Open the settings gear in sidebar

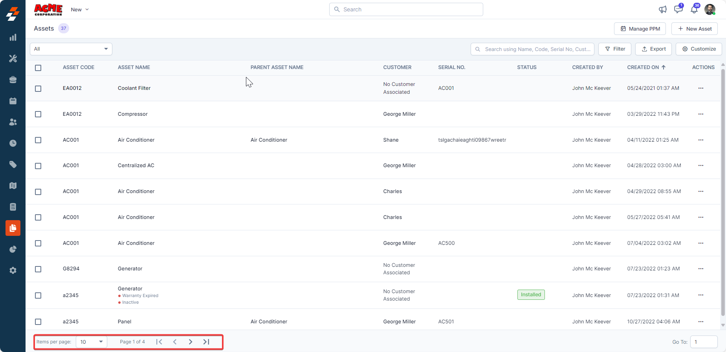(13, 270)
